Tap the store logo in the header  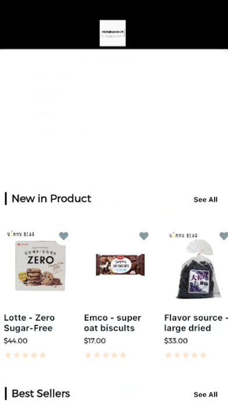tap(113, 33)
